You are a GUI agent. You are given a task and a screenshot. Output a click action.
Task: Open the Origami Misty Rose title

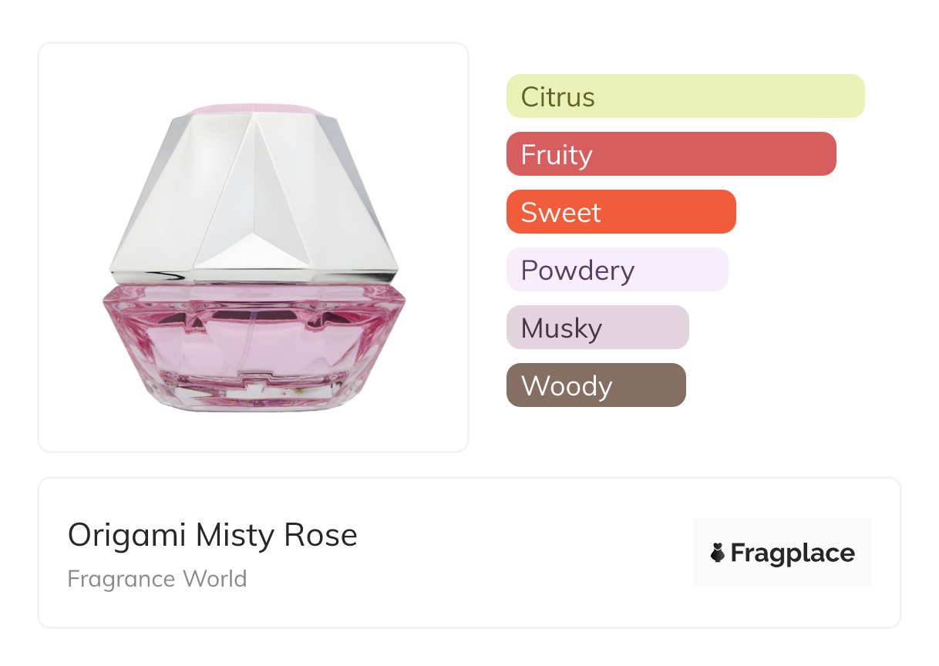point(213,535)
